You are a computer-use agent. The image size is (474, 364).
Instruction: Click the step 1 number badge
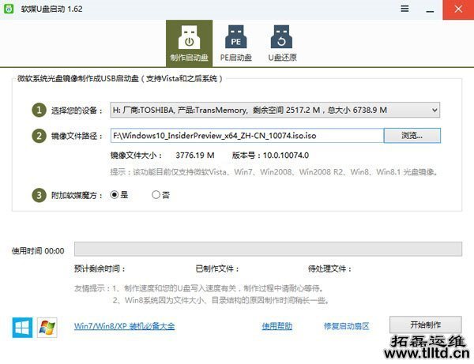point(39,110)
